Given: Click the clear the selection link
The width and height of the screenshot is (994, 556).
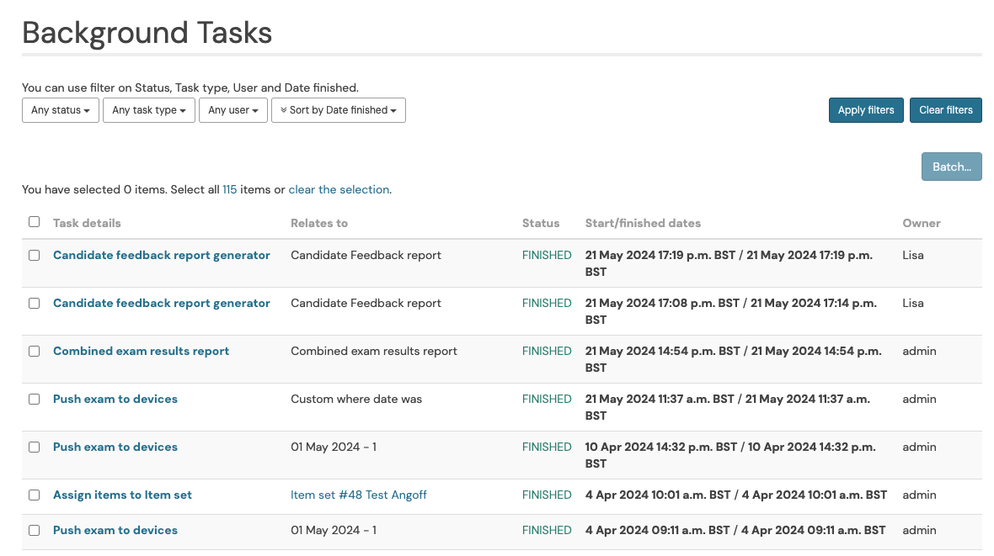Looking at the screenshot, I should click(339, 190).
